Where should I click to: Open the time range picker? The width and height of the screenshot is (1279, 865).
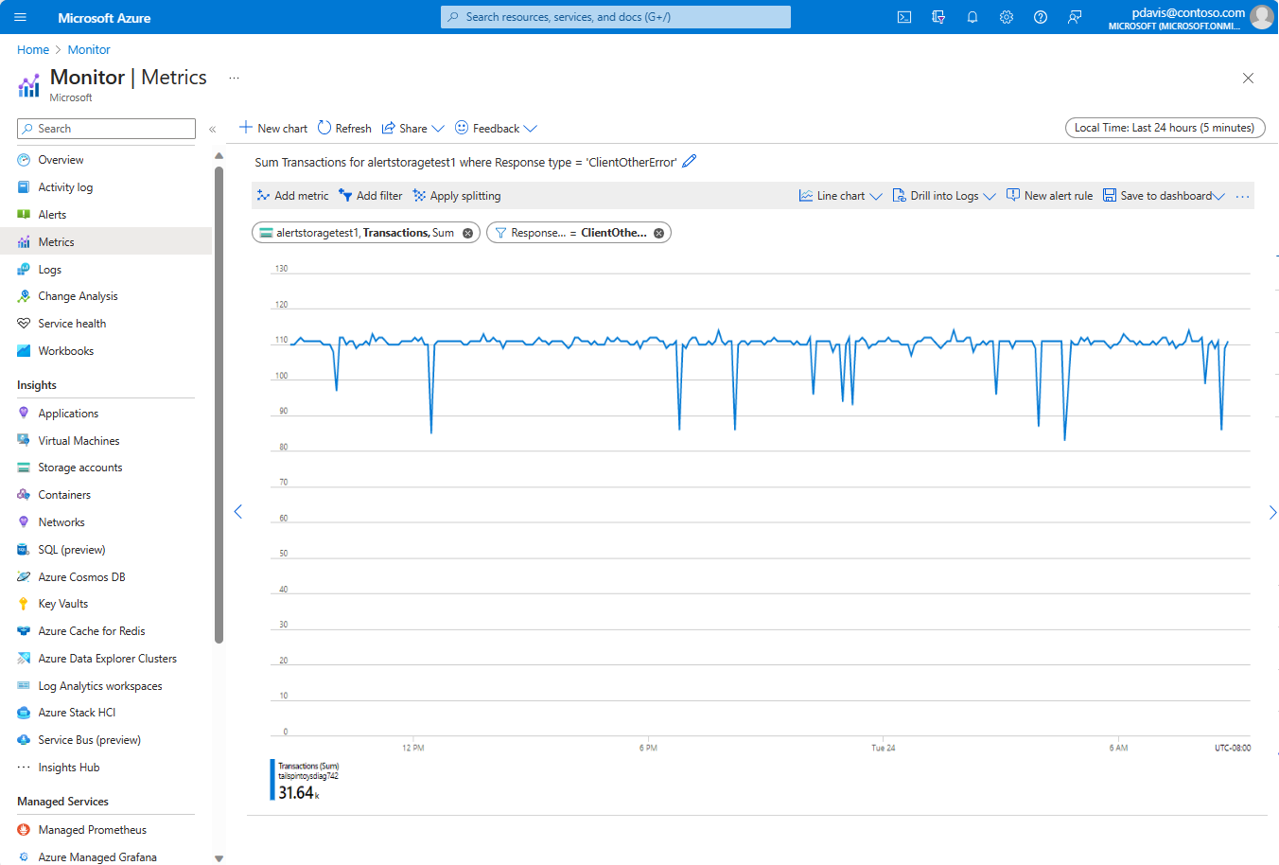(1165, 128)
